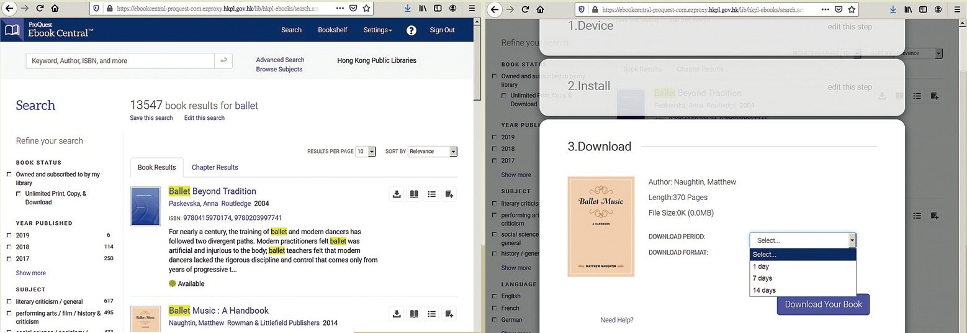Expand the Settings dropdown menu
Image resolution: width=967 pixels, height=333 pixels.
tap(377, 30)
